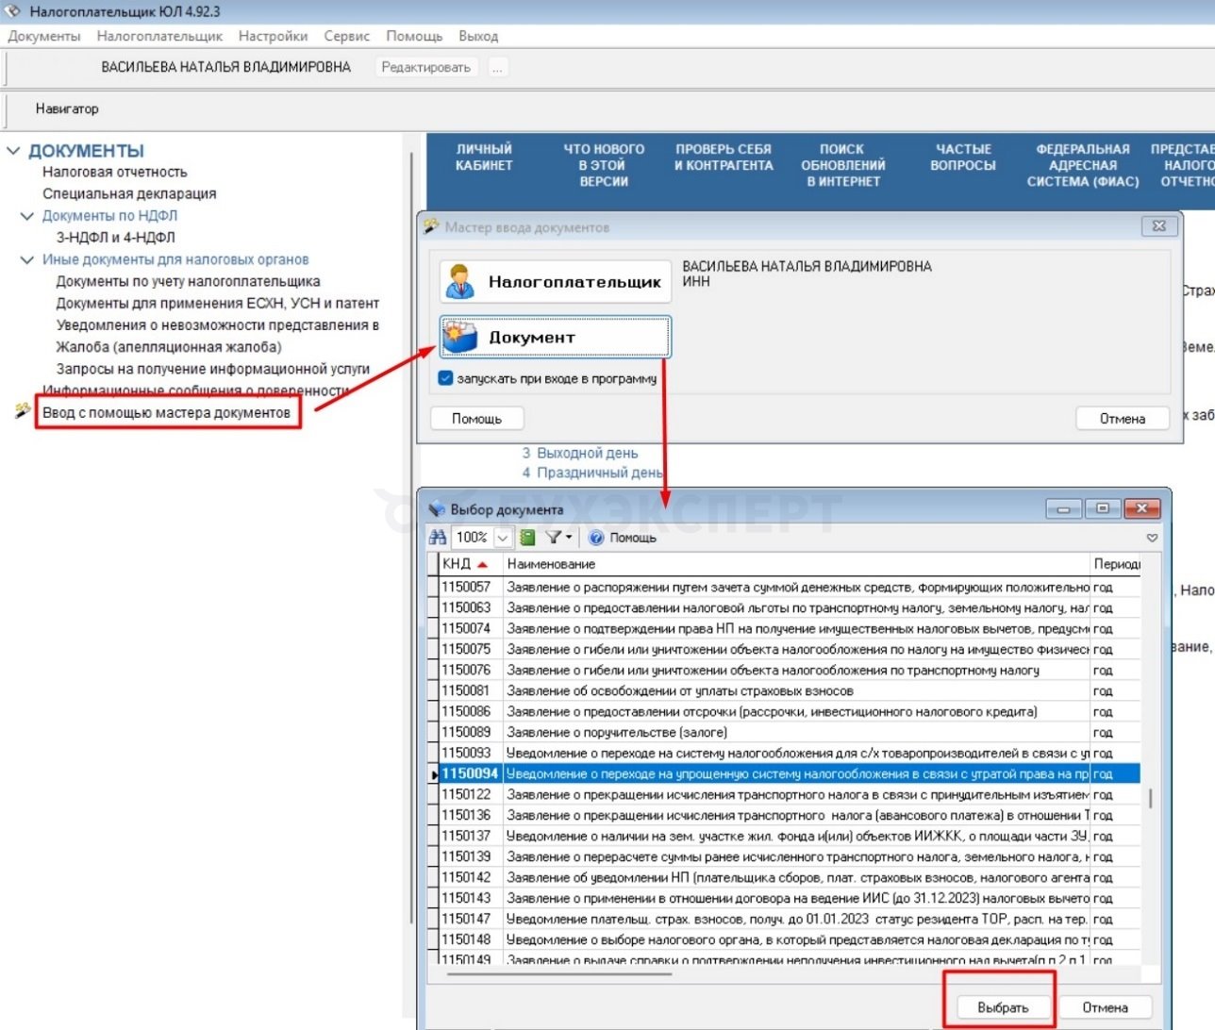Select Документы по учету налогоплательщика
1215x1030 pixels.
tap(188, 281)
